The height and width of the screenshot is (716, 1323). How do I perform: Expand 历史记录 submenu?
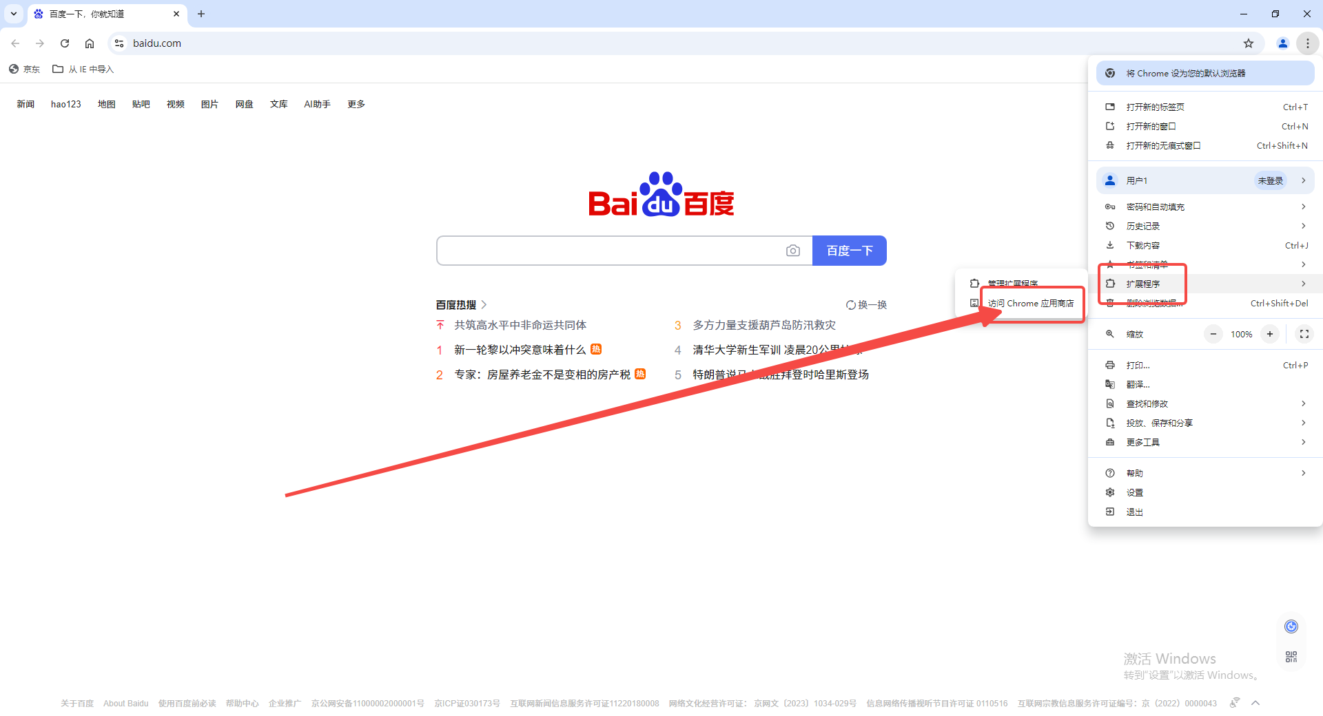[x=1205, y=226]
